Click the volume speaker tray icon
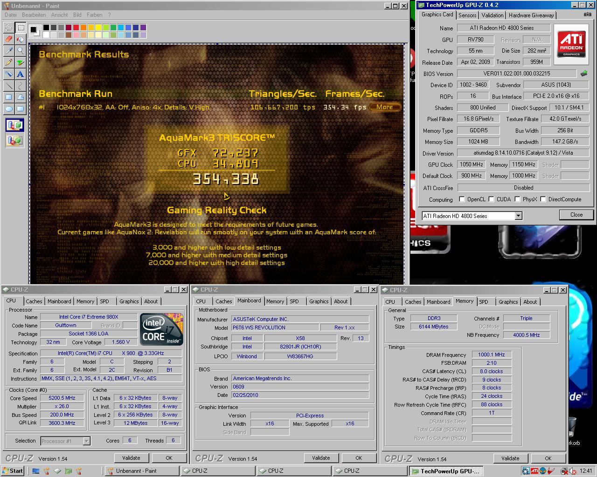 (x=572, y=471)
